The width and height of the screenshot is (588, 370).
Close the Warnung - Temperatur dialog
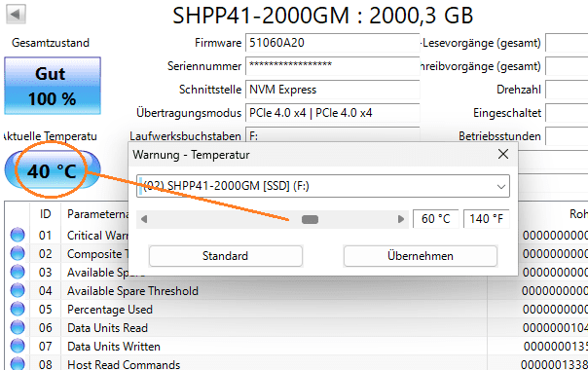coord(503,154)
